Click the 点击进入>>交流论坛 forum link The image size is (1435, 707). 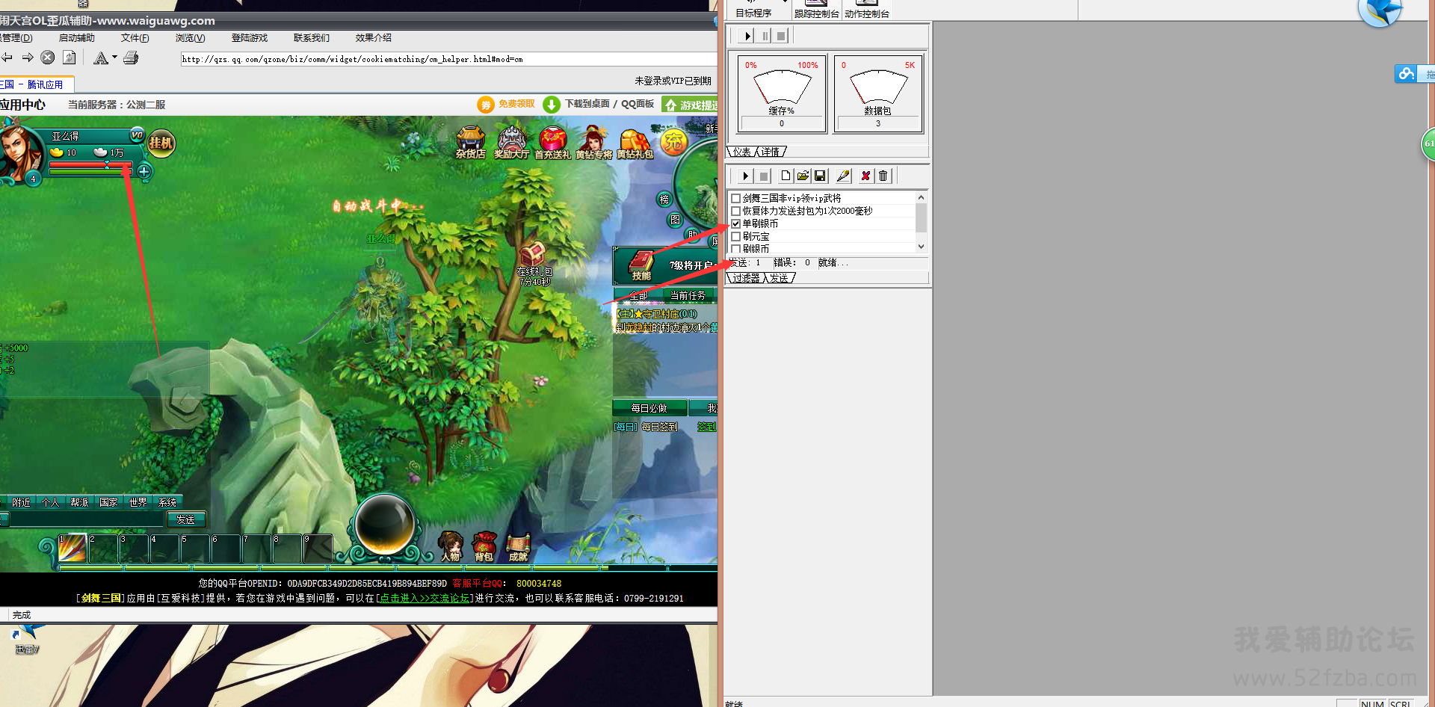(425, 598)
